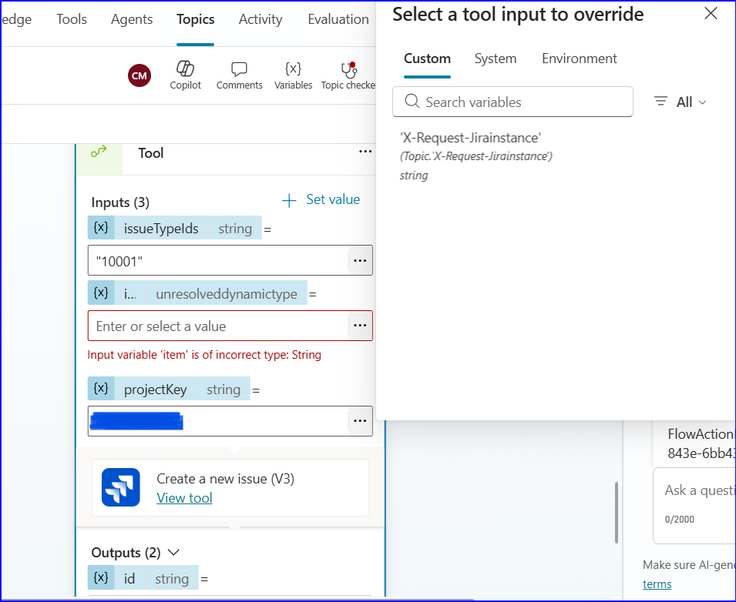The image size is (736, 602).
Task: Click the plus icon for Set value
Action: coord(289,201)
